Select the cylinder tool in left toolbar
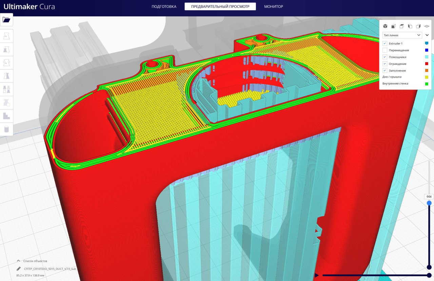 [6, 129]
